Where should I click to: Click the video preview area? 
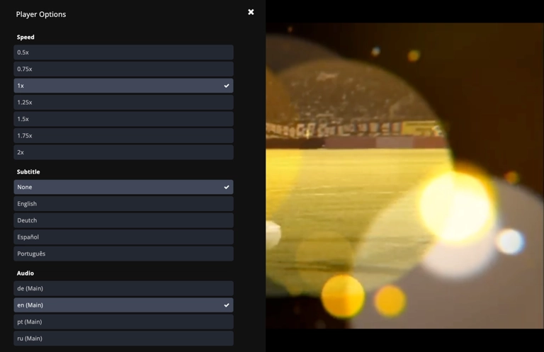[405, 176]
